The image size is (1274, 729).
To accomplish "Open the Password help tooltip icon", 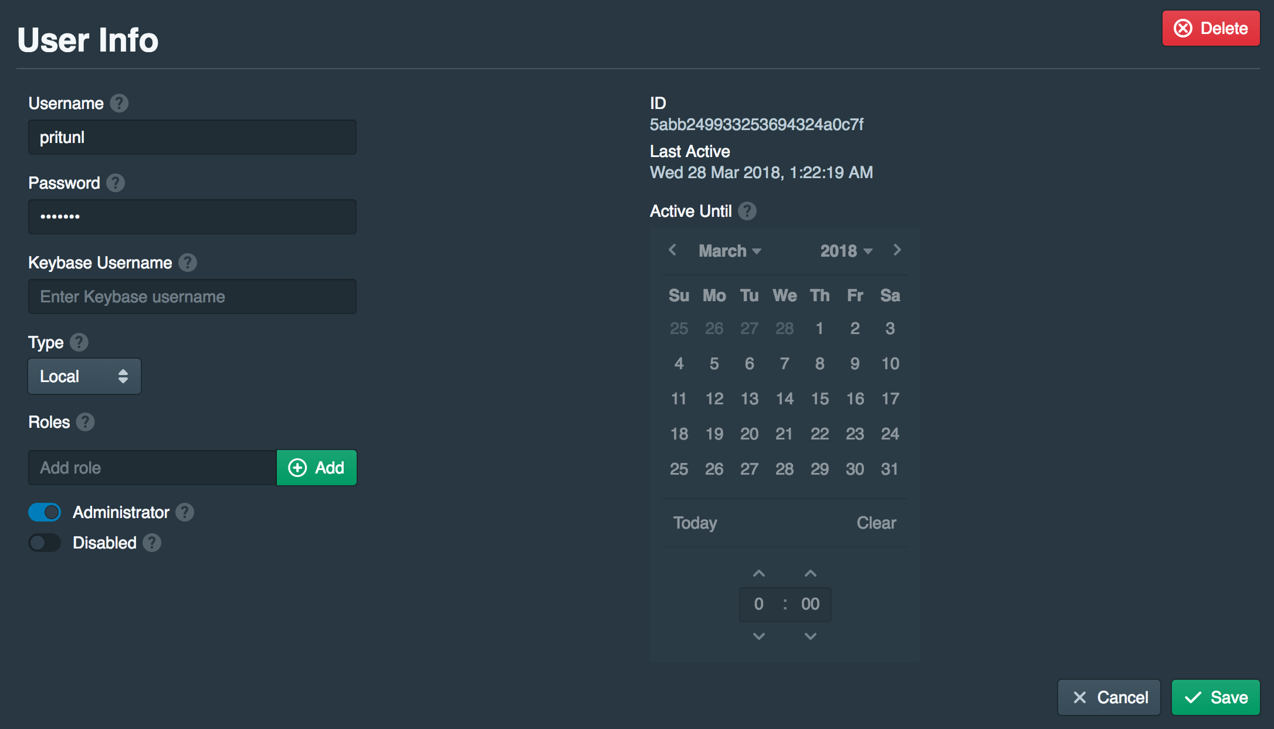I will tap(116, 183).
